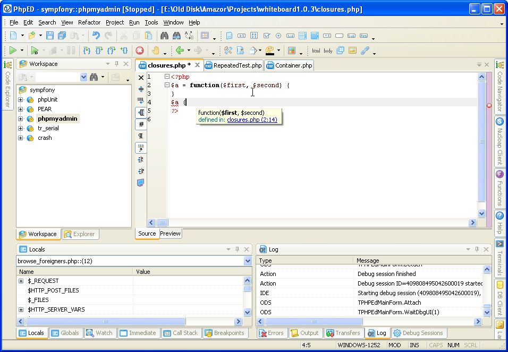Image resolution: width=508 pixels, height=352 pixels.
Task: Open the Run button dropdown arrow
Action: point(22,51)
